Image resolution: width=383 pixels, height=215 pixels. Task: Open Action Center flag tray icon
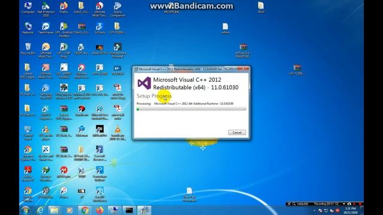pos(320,211)
